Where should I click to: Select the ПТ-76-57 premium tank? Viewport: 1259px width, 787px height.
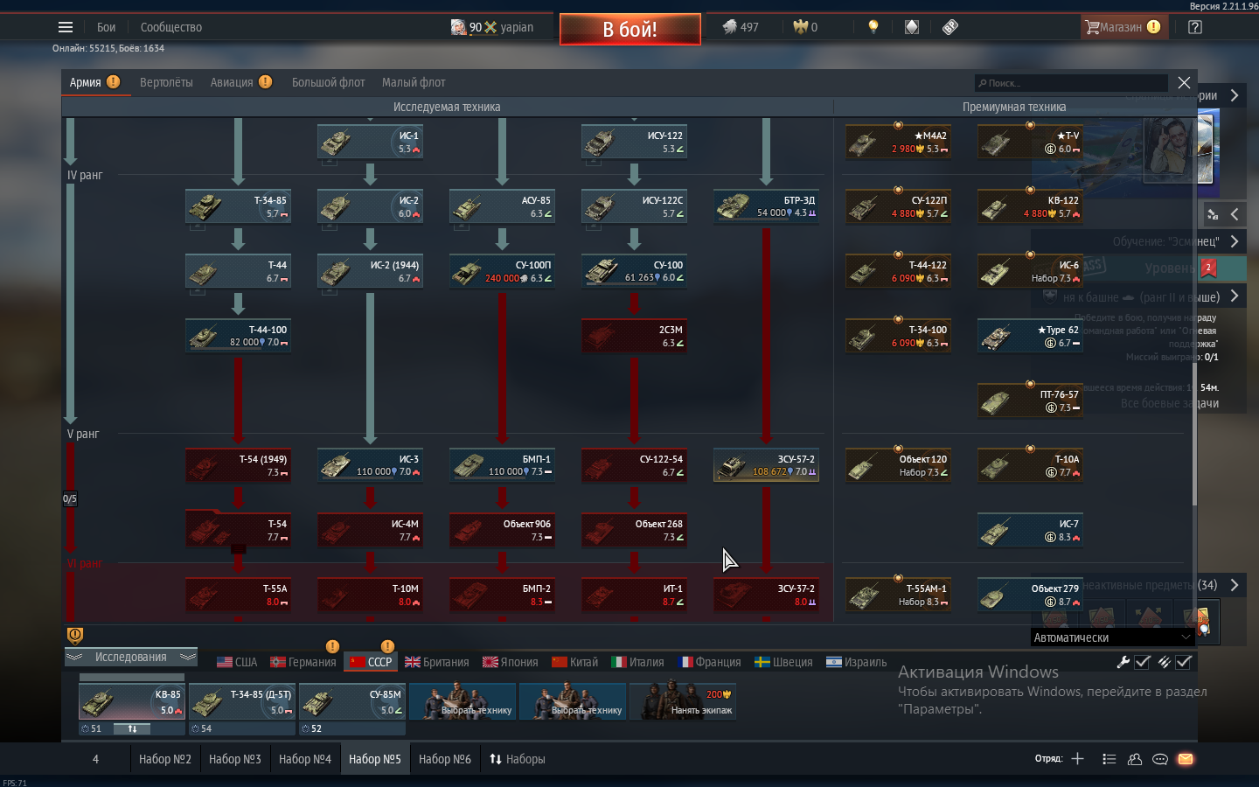[x=1030, y=400]
